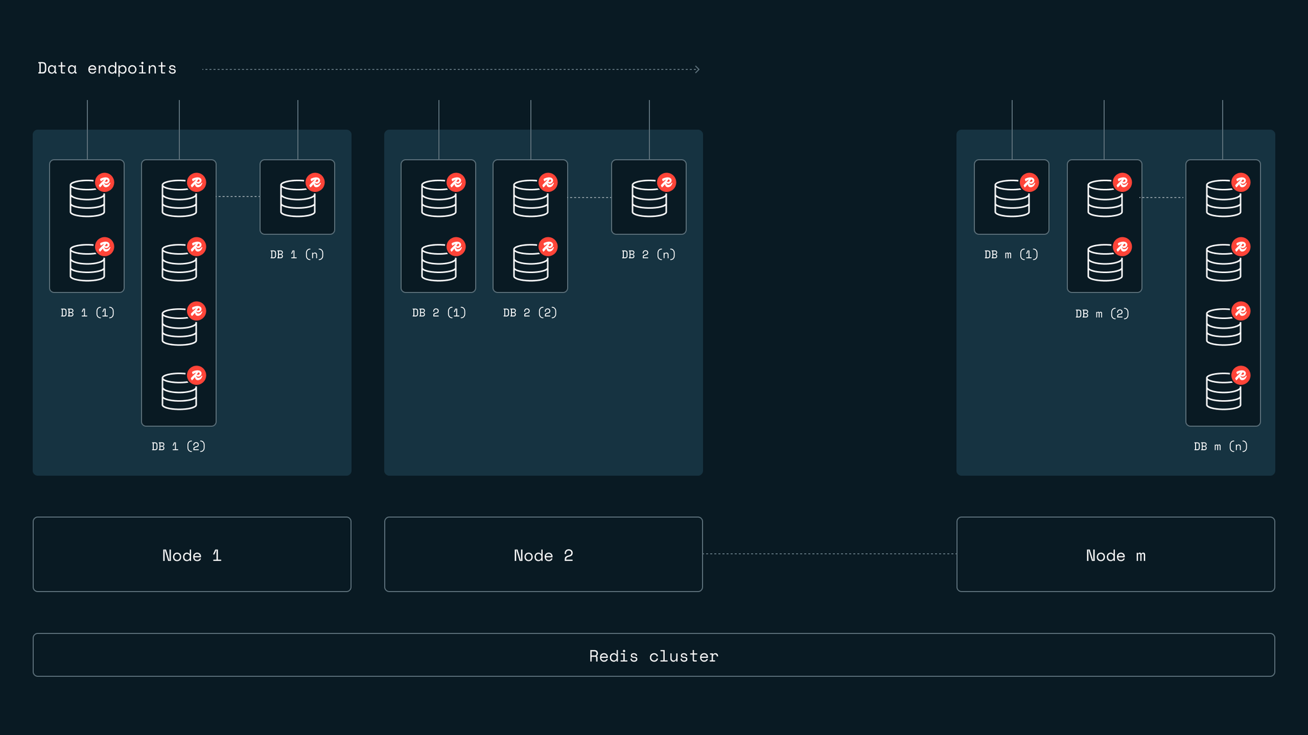The height and width of the screenshot is (735, 1308).
Task: Click the arrowhead after Data endpoints
Action: click(697, 70)
